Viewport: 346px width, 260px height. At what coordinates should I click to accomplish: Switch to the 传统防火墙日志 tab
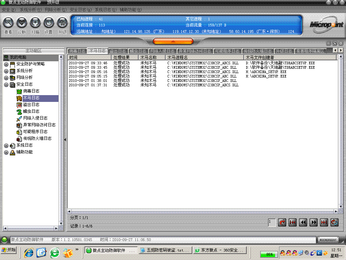tap(257, 51)
